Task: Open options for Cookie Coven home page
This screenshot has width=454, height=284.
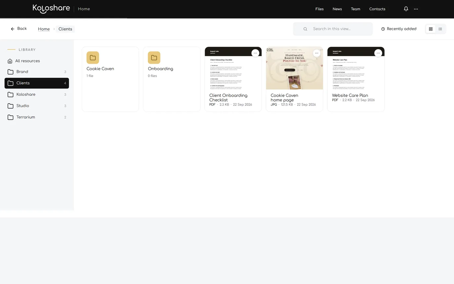Action: point(317,53)
